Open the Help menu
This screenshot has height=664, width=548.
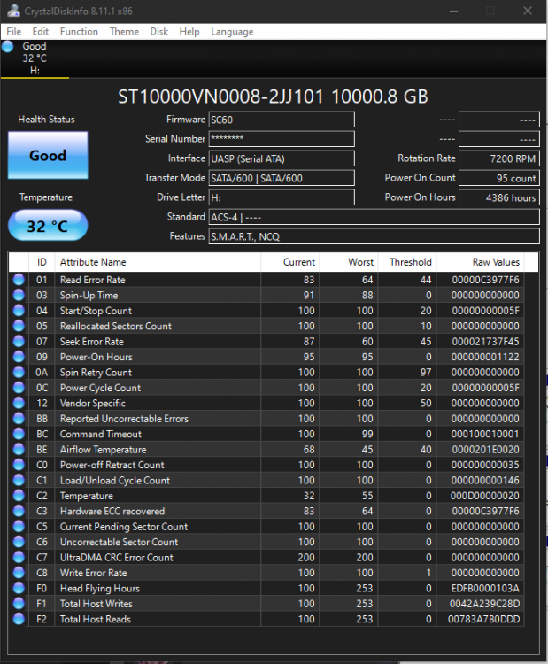[x=189, y=32]
